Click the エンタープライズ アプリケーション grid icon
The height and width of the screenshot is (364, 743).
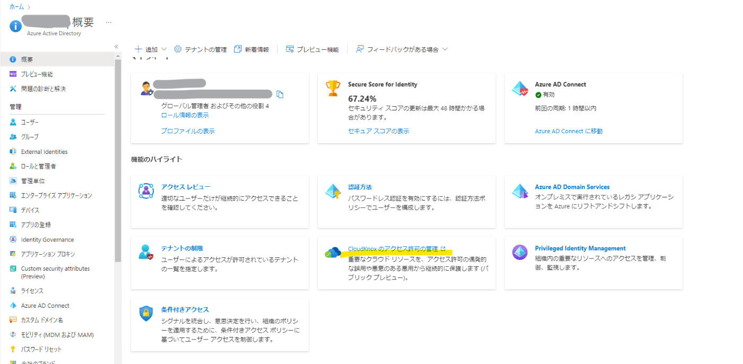pos(13,195)
